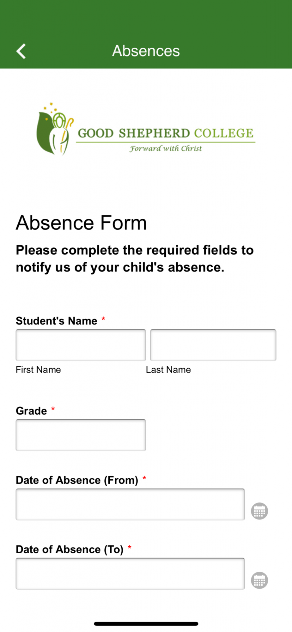
Task: Tap the First Name sublabel
Action: (x=38, y=370)
